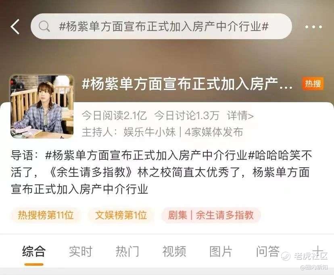This screenshot has height=275, width=334.
Task: Tap the magnifier search icon
Action: (44, 26)
